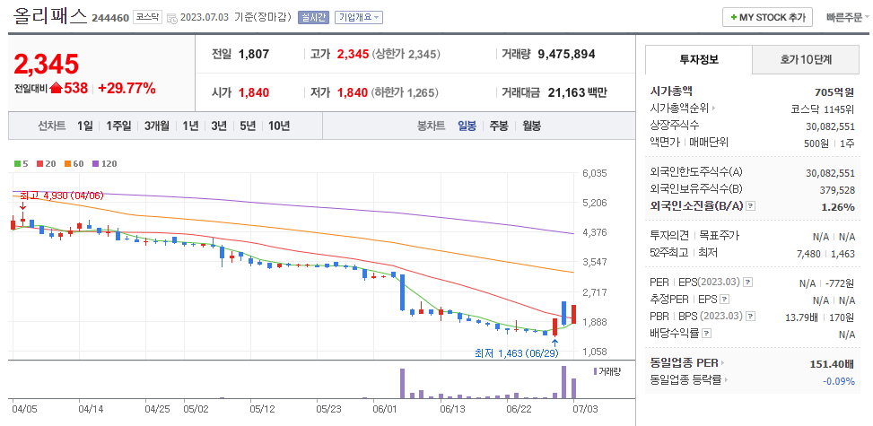Click the stock code 244460

109,17
